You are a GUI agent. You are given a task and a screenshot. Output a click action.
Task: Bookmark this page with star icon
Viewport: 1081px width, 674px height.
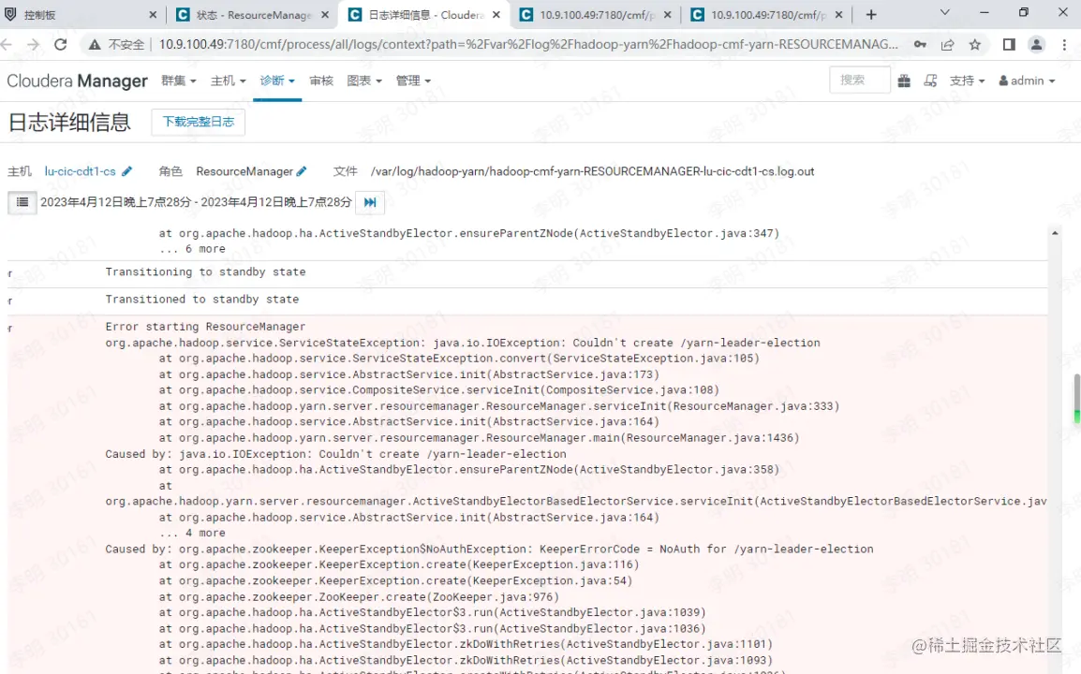tap(975, 45)
